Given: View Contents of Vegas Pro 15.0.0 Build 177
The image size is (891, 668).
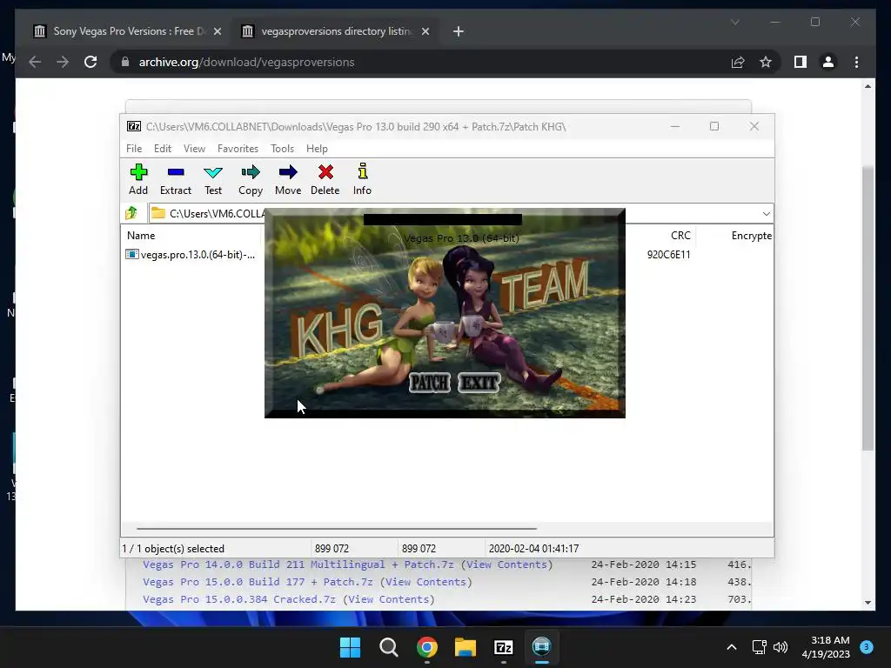Looking at the screenshot, I should pos(425,582).
